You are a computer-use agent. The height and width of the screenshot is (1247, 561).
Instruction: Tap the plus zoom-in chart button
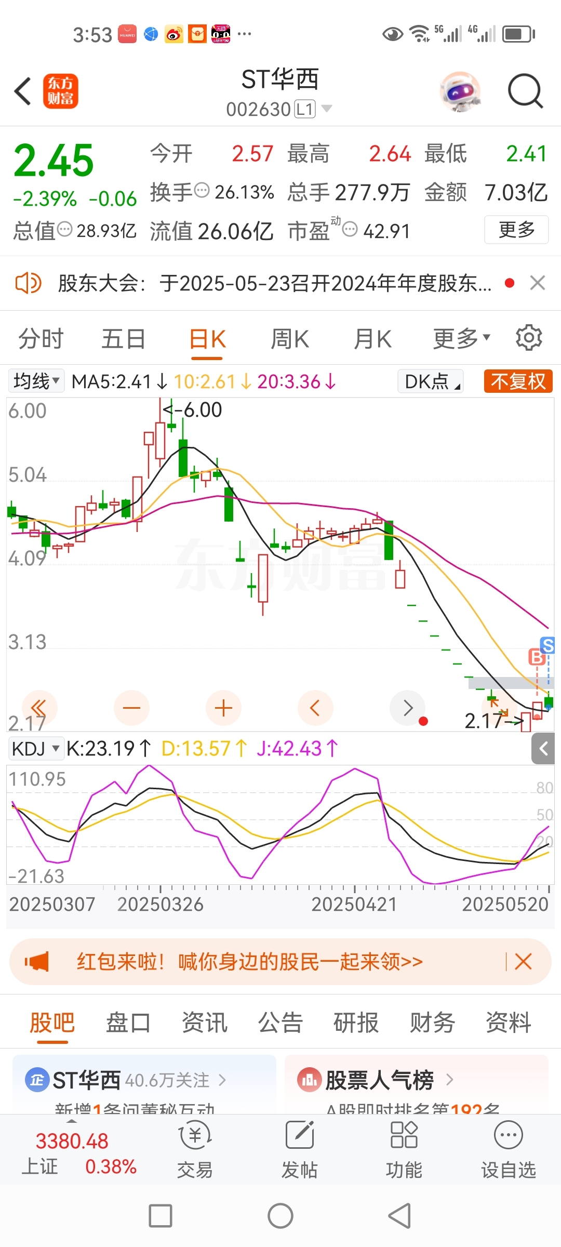223,708
